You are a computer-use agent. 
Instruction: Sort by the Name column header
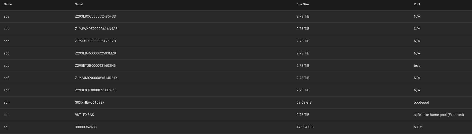point(8,4)
